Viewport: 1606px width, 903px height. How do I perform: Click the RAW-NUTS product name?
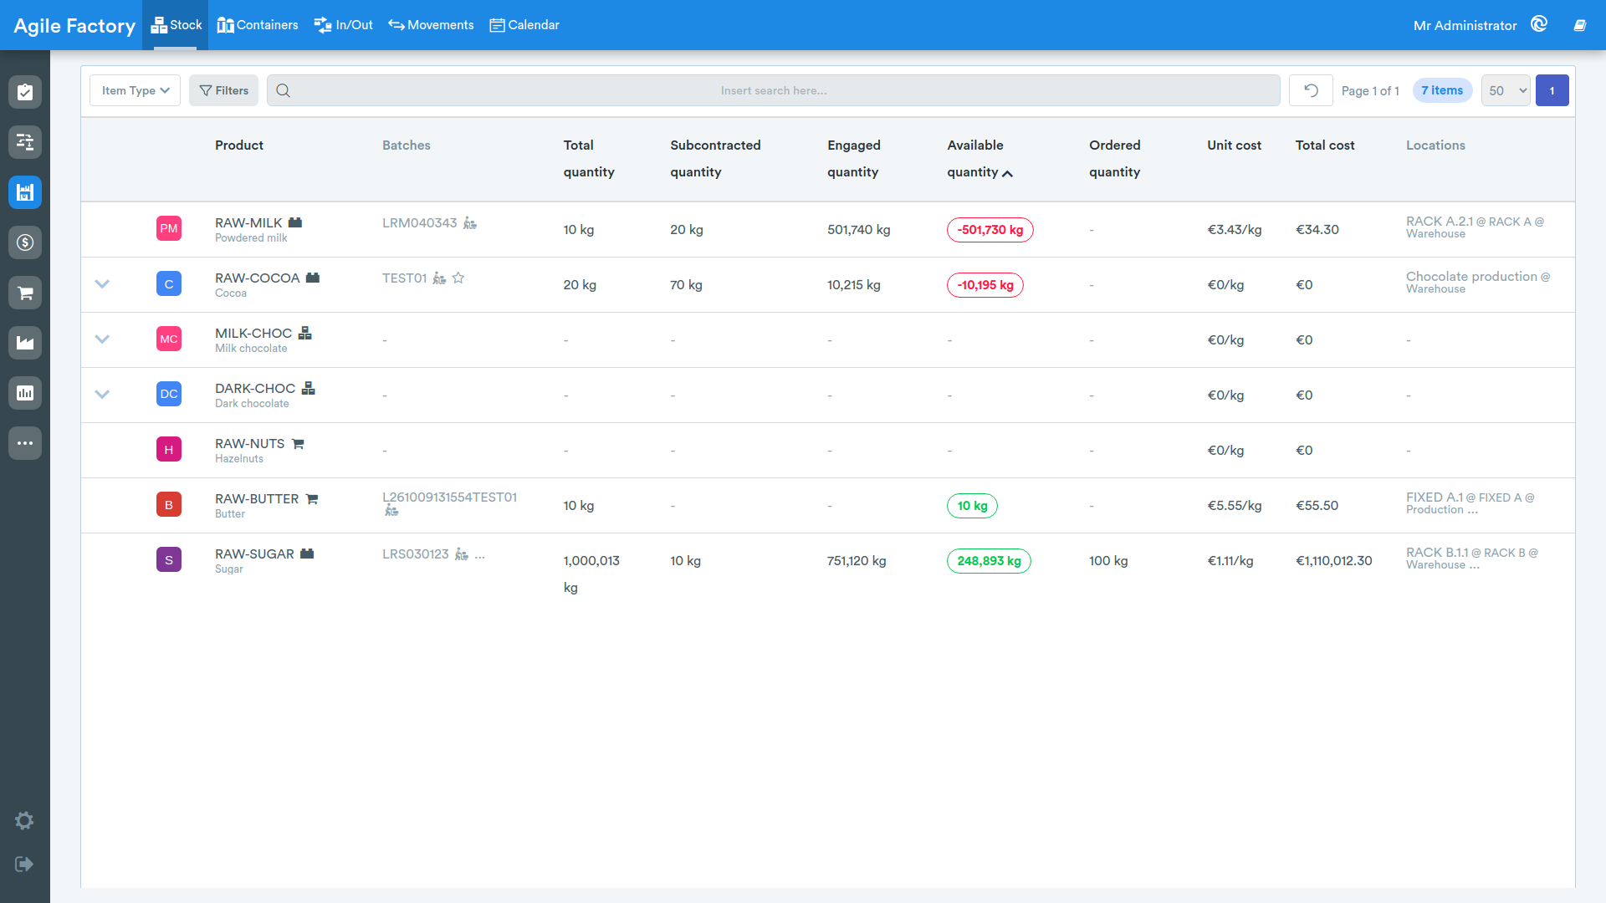point(250,444)
